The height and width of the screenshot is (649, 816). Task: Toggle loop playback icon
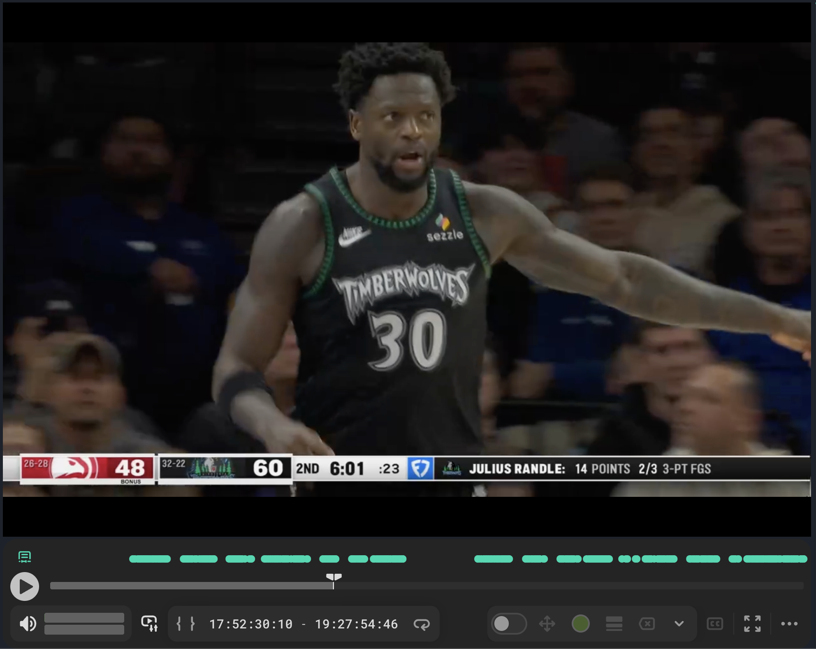click(422, 624)
